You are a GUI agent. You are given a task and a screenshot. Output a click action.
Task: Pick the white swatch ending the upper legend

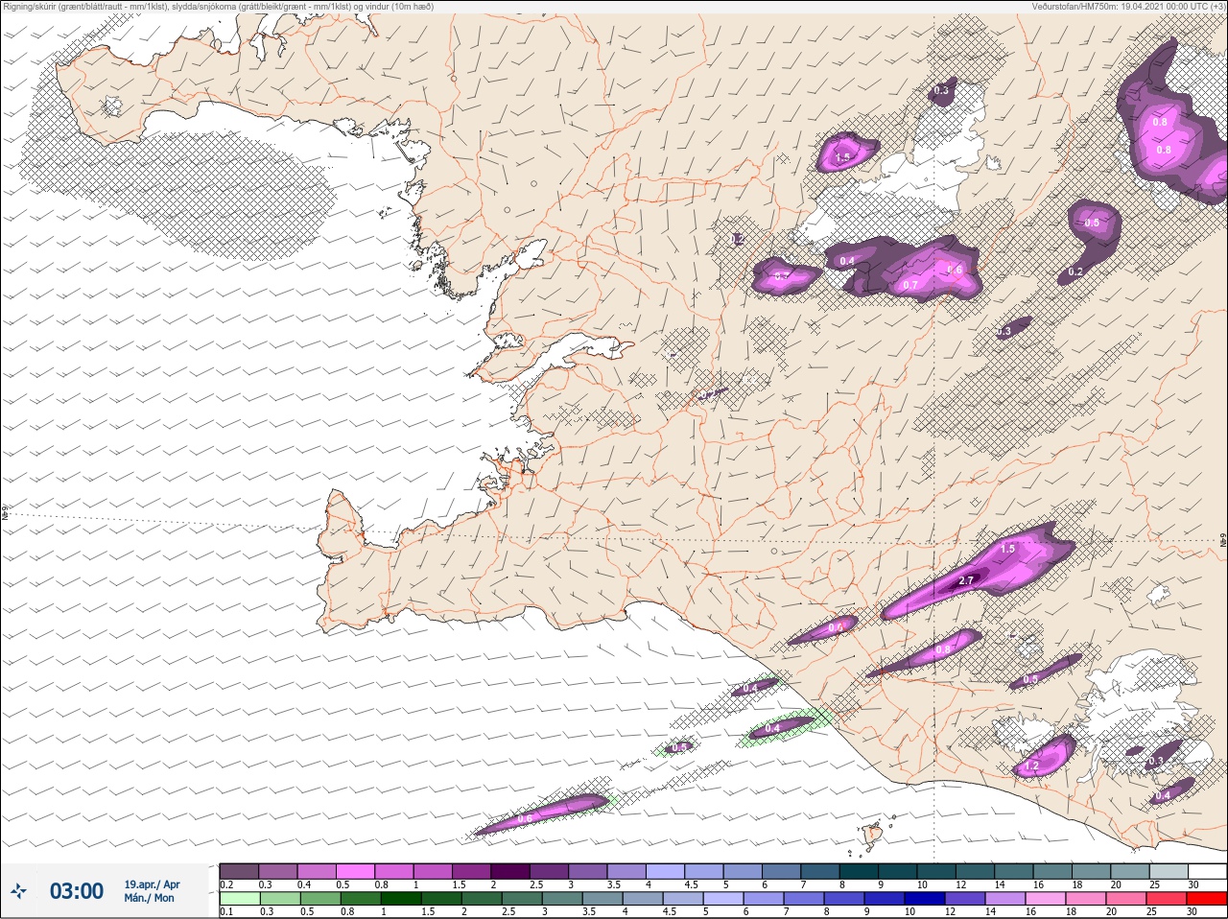click(1207, 871)
